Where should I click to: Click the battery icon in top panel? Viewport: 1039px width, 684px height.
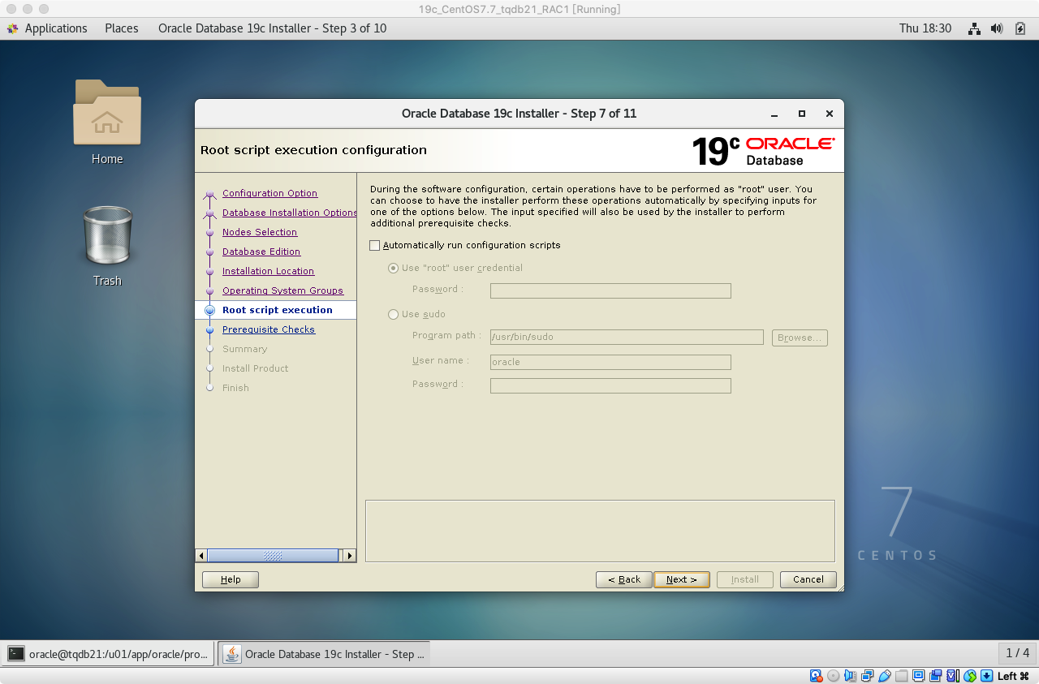tap(1020, 28)
